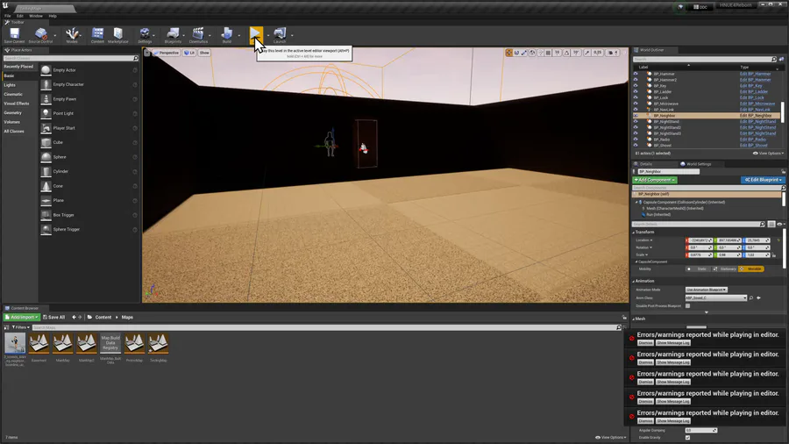The width and height of the screenshot is (789, 444).
Task: Click the viewport Show button
Action: click(203, 53)
